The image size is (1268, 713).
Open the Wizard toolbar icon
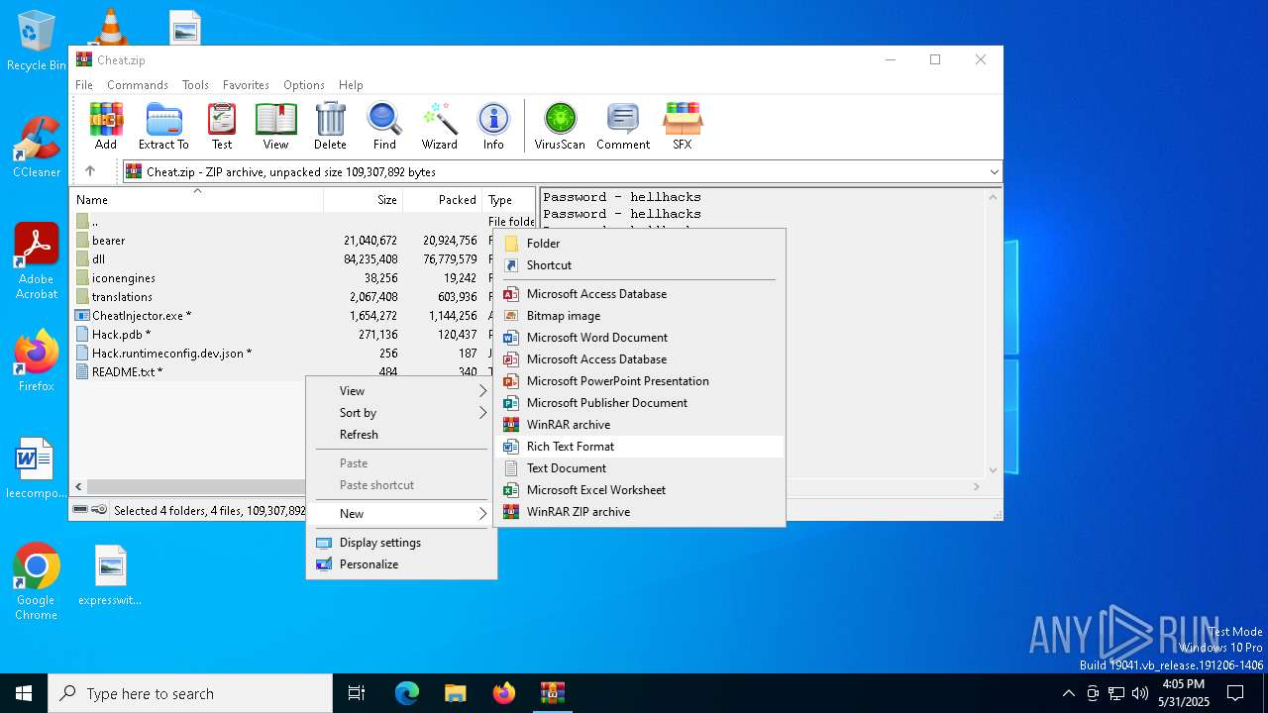coord(439,126)
